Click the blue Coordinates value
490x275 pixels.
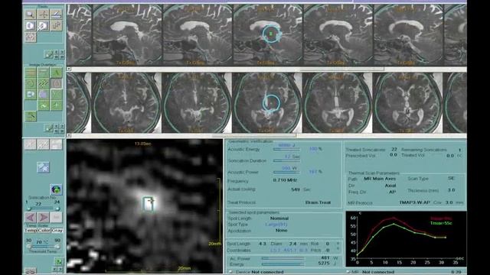[289, 250]
